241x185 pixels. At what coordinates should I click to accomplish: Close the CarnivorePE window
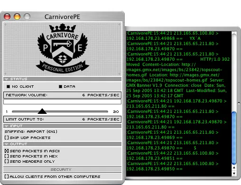7,17
